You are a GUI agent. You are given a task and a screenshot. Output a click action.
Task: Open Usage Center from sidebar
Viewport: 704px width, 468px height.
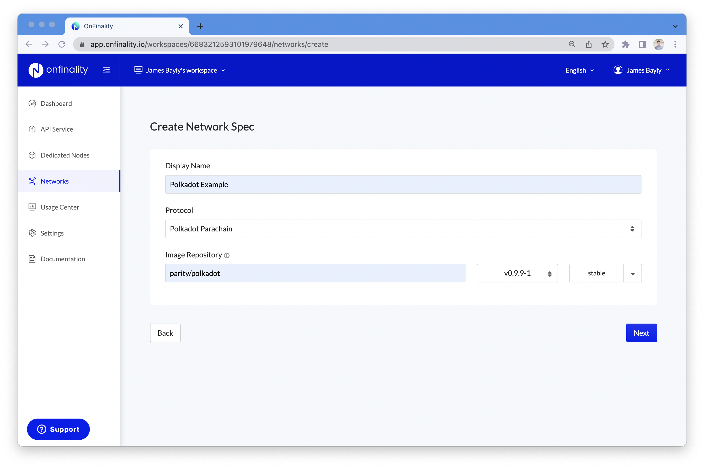[x=60, y=207]
